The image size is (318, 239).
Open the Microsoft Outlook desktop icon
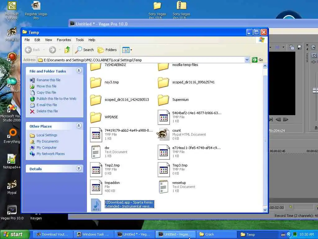click(12, 10)
